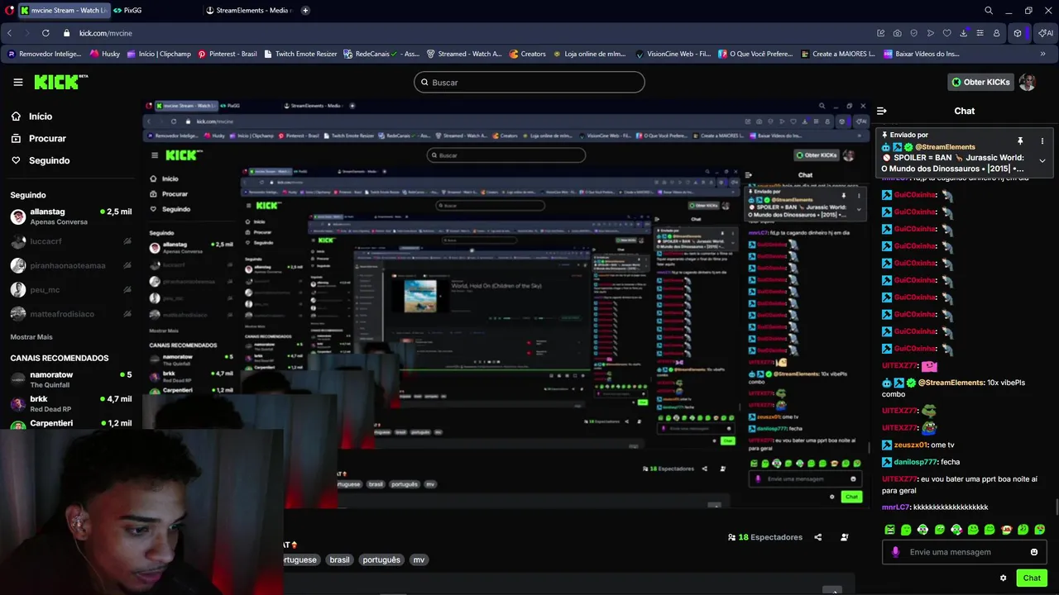Open chat settings gear
The width and height of the screenshot is (1059, 595).
[x=1003, y=578]
